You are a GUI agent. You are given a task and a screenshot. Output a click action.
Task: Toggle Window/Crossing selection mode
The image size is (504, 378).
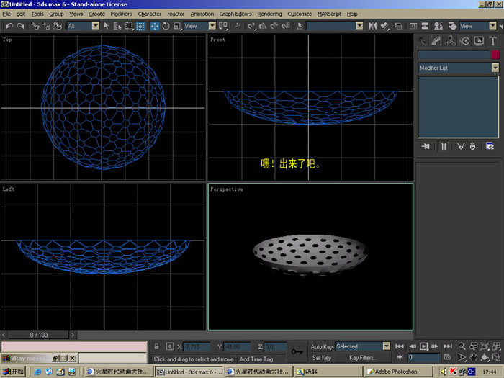click(x=140, y=26)
